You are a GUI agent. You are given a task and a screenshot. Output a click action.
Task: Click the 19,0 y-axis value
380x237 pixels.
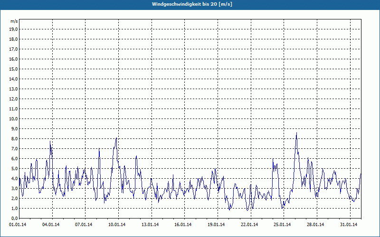[x=13, y=29]
